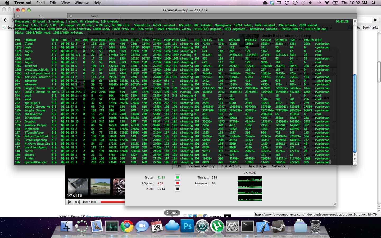The image size is (381, 238).
Task: Switch to the bash Terminal tab
Action: 94,16
